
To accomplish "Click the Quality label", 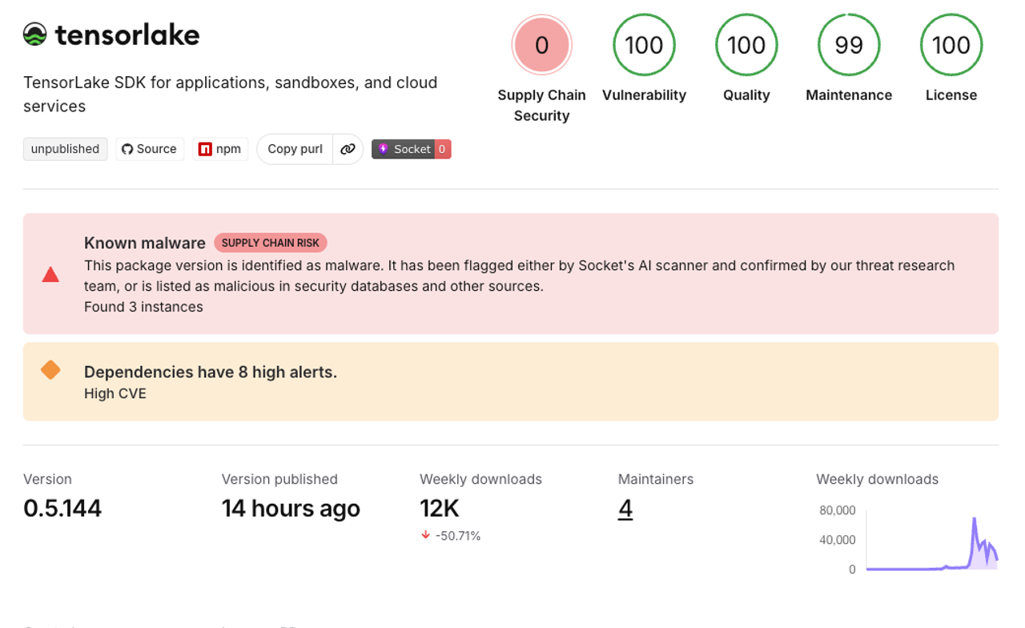I will pos(746,95).
